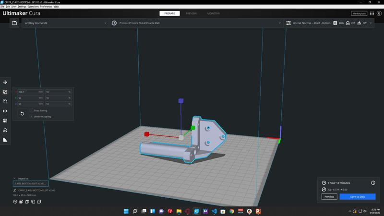Screen dimensions: 384x216
Task: Open the Per Model Settings tool
Action: point(5,120)
